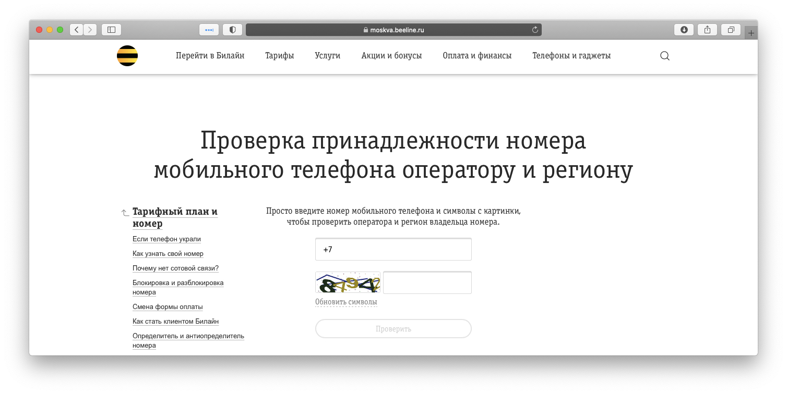The height and width of the screenshot is (394, 787).
Task: Focus the +7 phone number field
Action: pyautogui.click(x=393, y=250)
